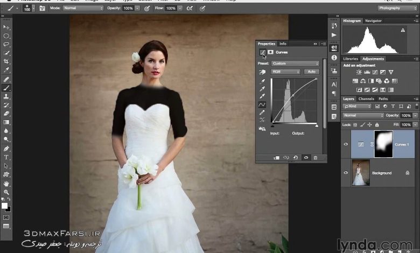Select the Hand tool

pos(6,183)
